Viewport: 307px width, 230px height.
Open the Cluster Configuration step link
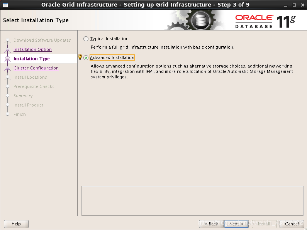pyautogui.click(x=36, y=68)
